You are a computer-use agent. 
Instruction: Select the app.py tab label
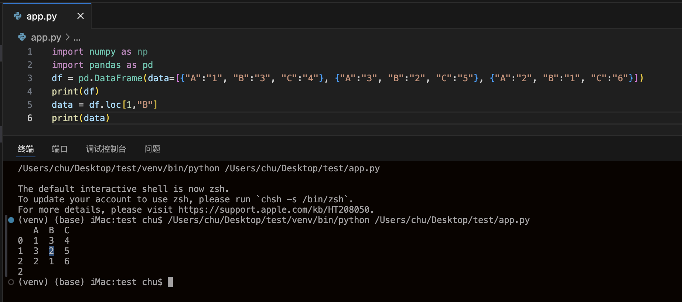click(41, 17)
